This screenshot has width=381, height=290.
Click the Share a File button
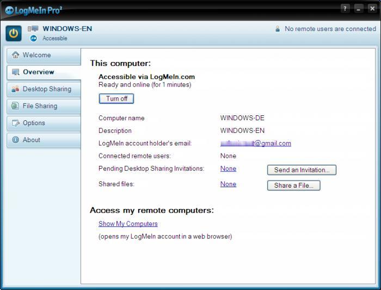coord(293,186)
